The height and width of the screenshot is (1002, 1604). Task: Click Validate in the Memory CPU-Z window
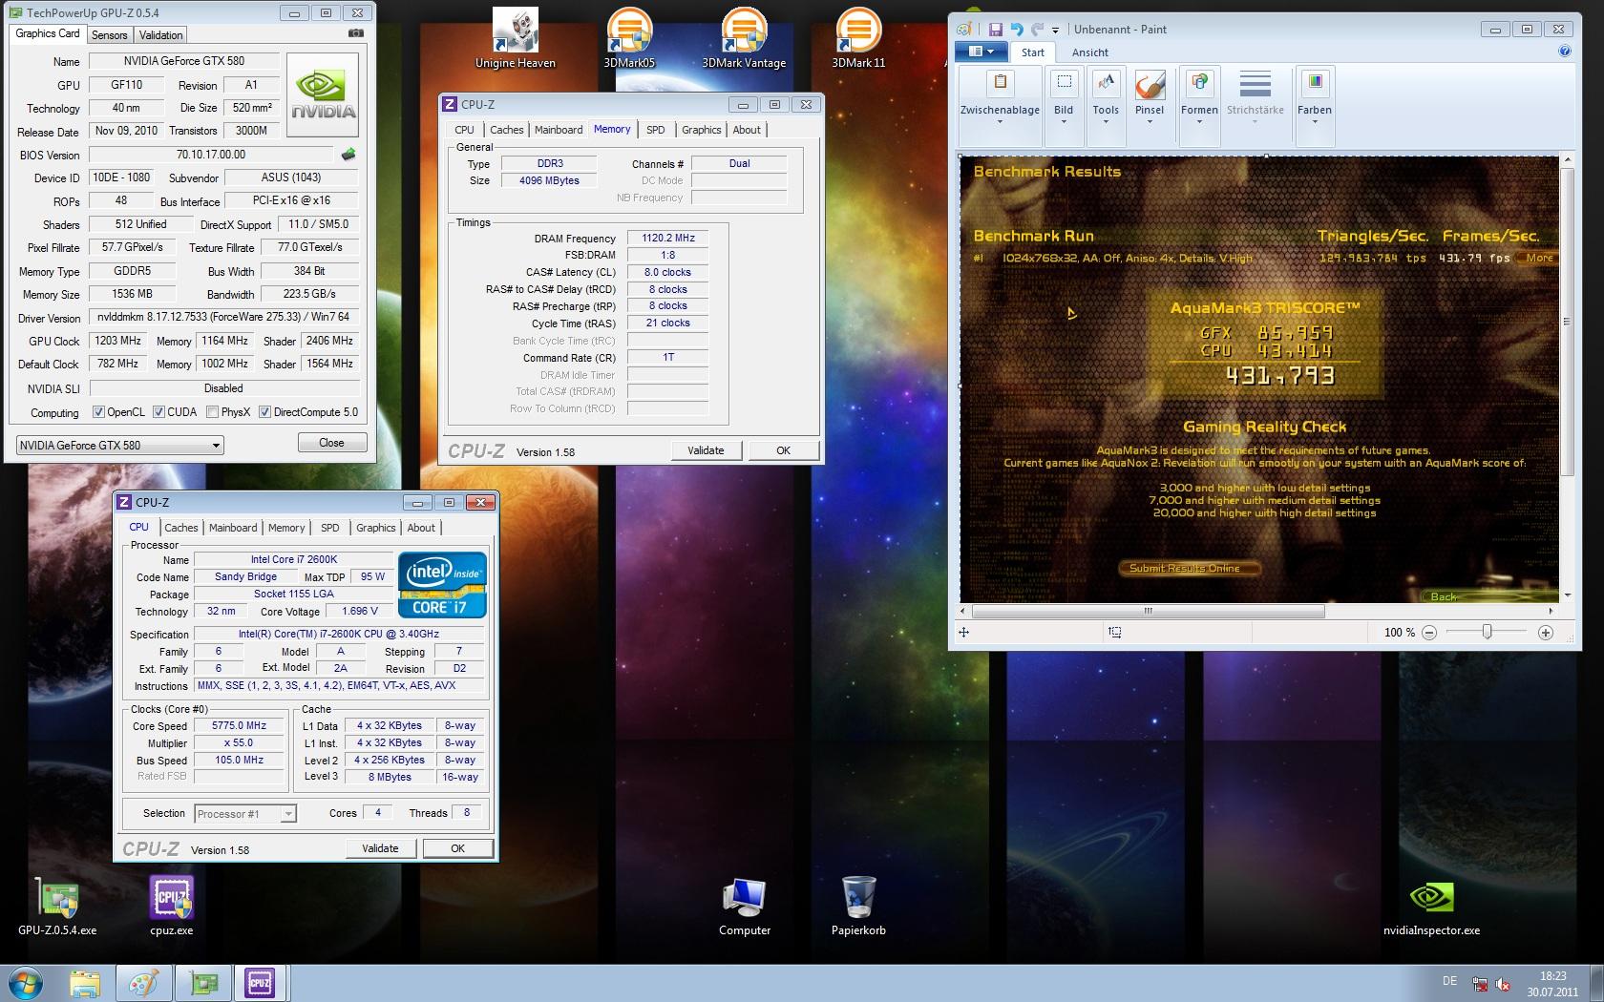pyautogui.click(x=706, y=450)
